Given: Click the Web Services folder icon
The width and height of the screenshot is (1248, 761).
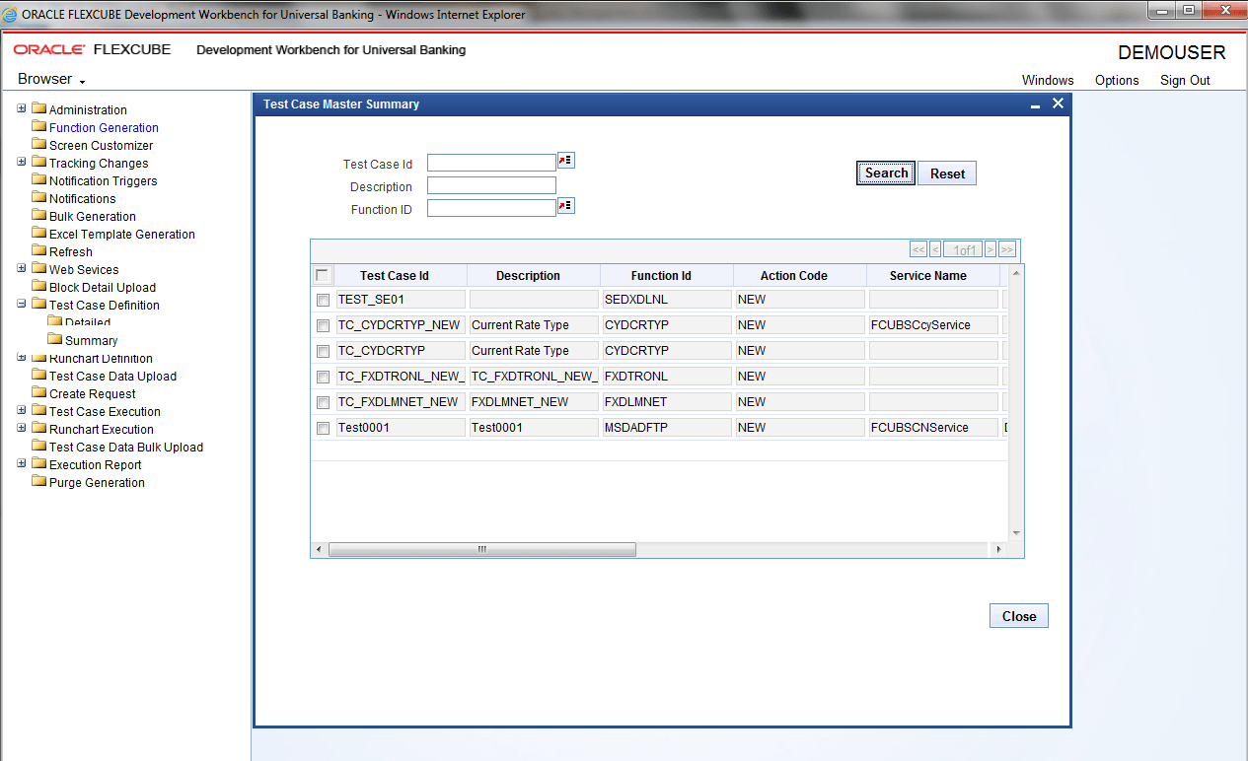Looking at the screenshot, I should coord(39,268).
